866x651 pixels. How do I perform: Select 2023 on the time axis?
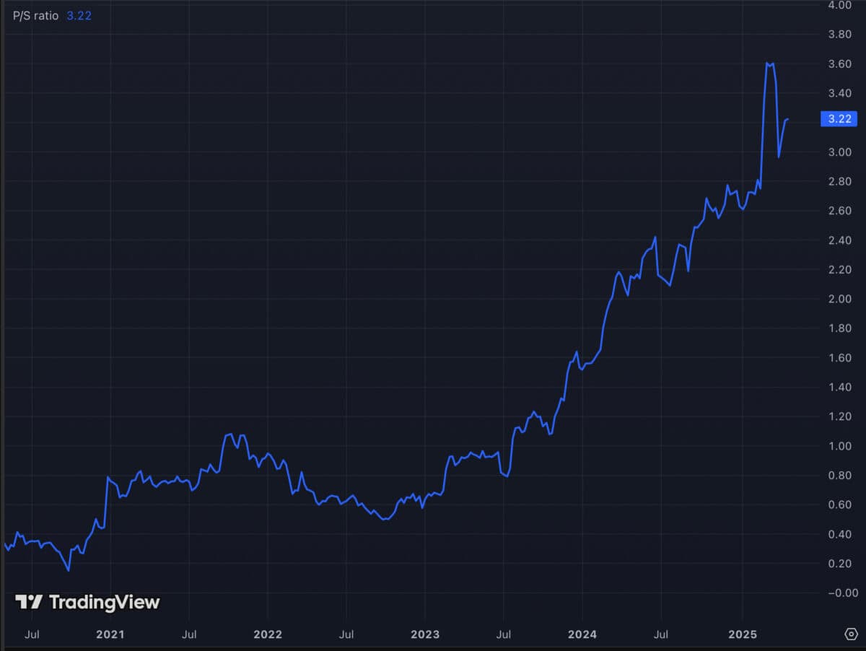click(424, 634)
